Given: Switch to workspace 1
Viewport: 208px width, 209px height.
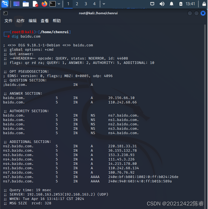Looking at the screenshot, I should click(68, 4).
